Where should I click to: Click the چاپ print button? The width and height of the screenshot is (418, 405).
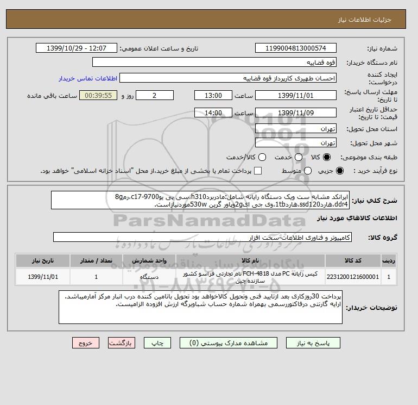pyautogui.click(x=157, y=343)
